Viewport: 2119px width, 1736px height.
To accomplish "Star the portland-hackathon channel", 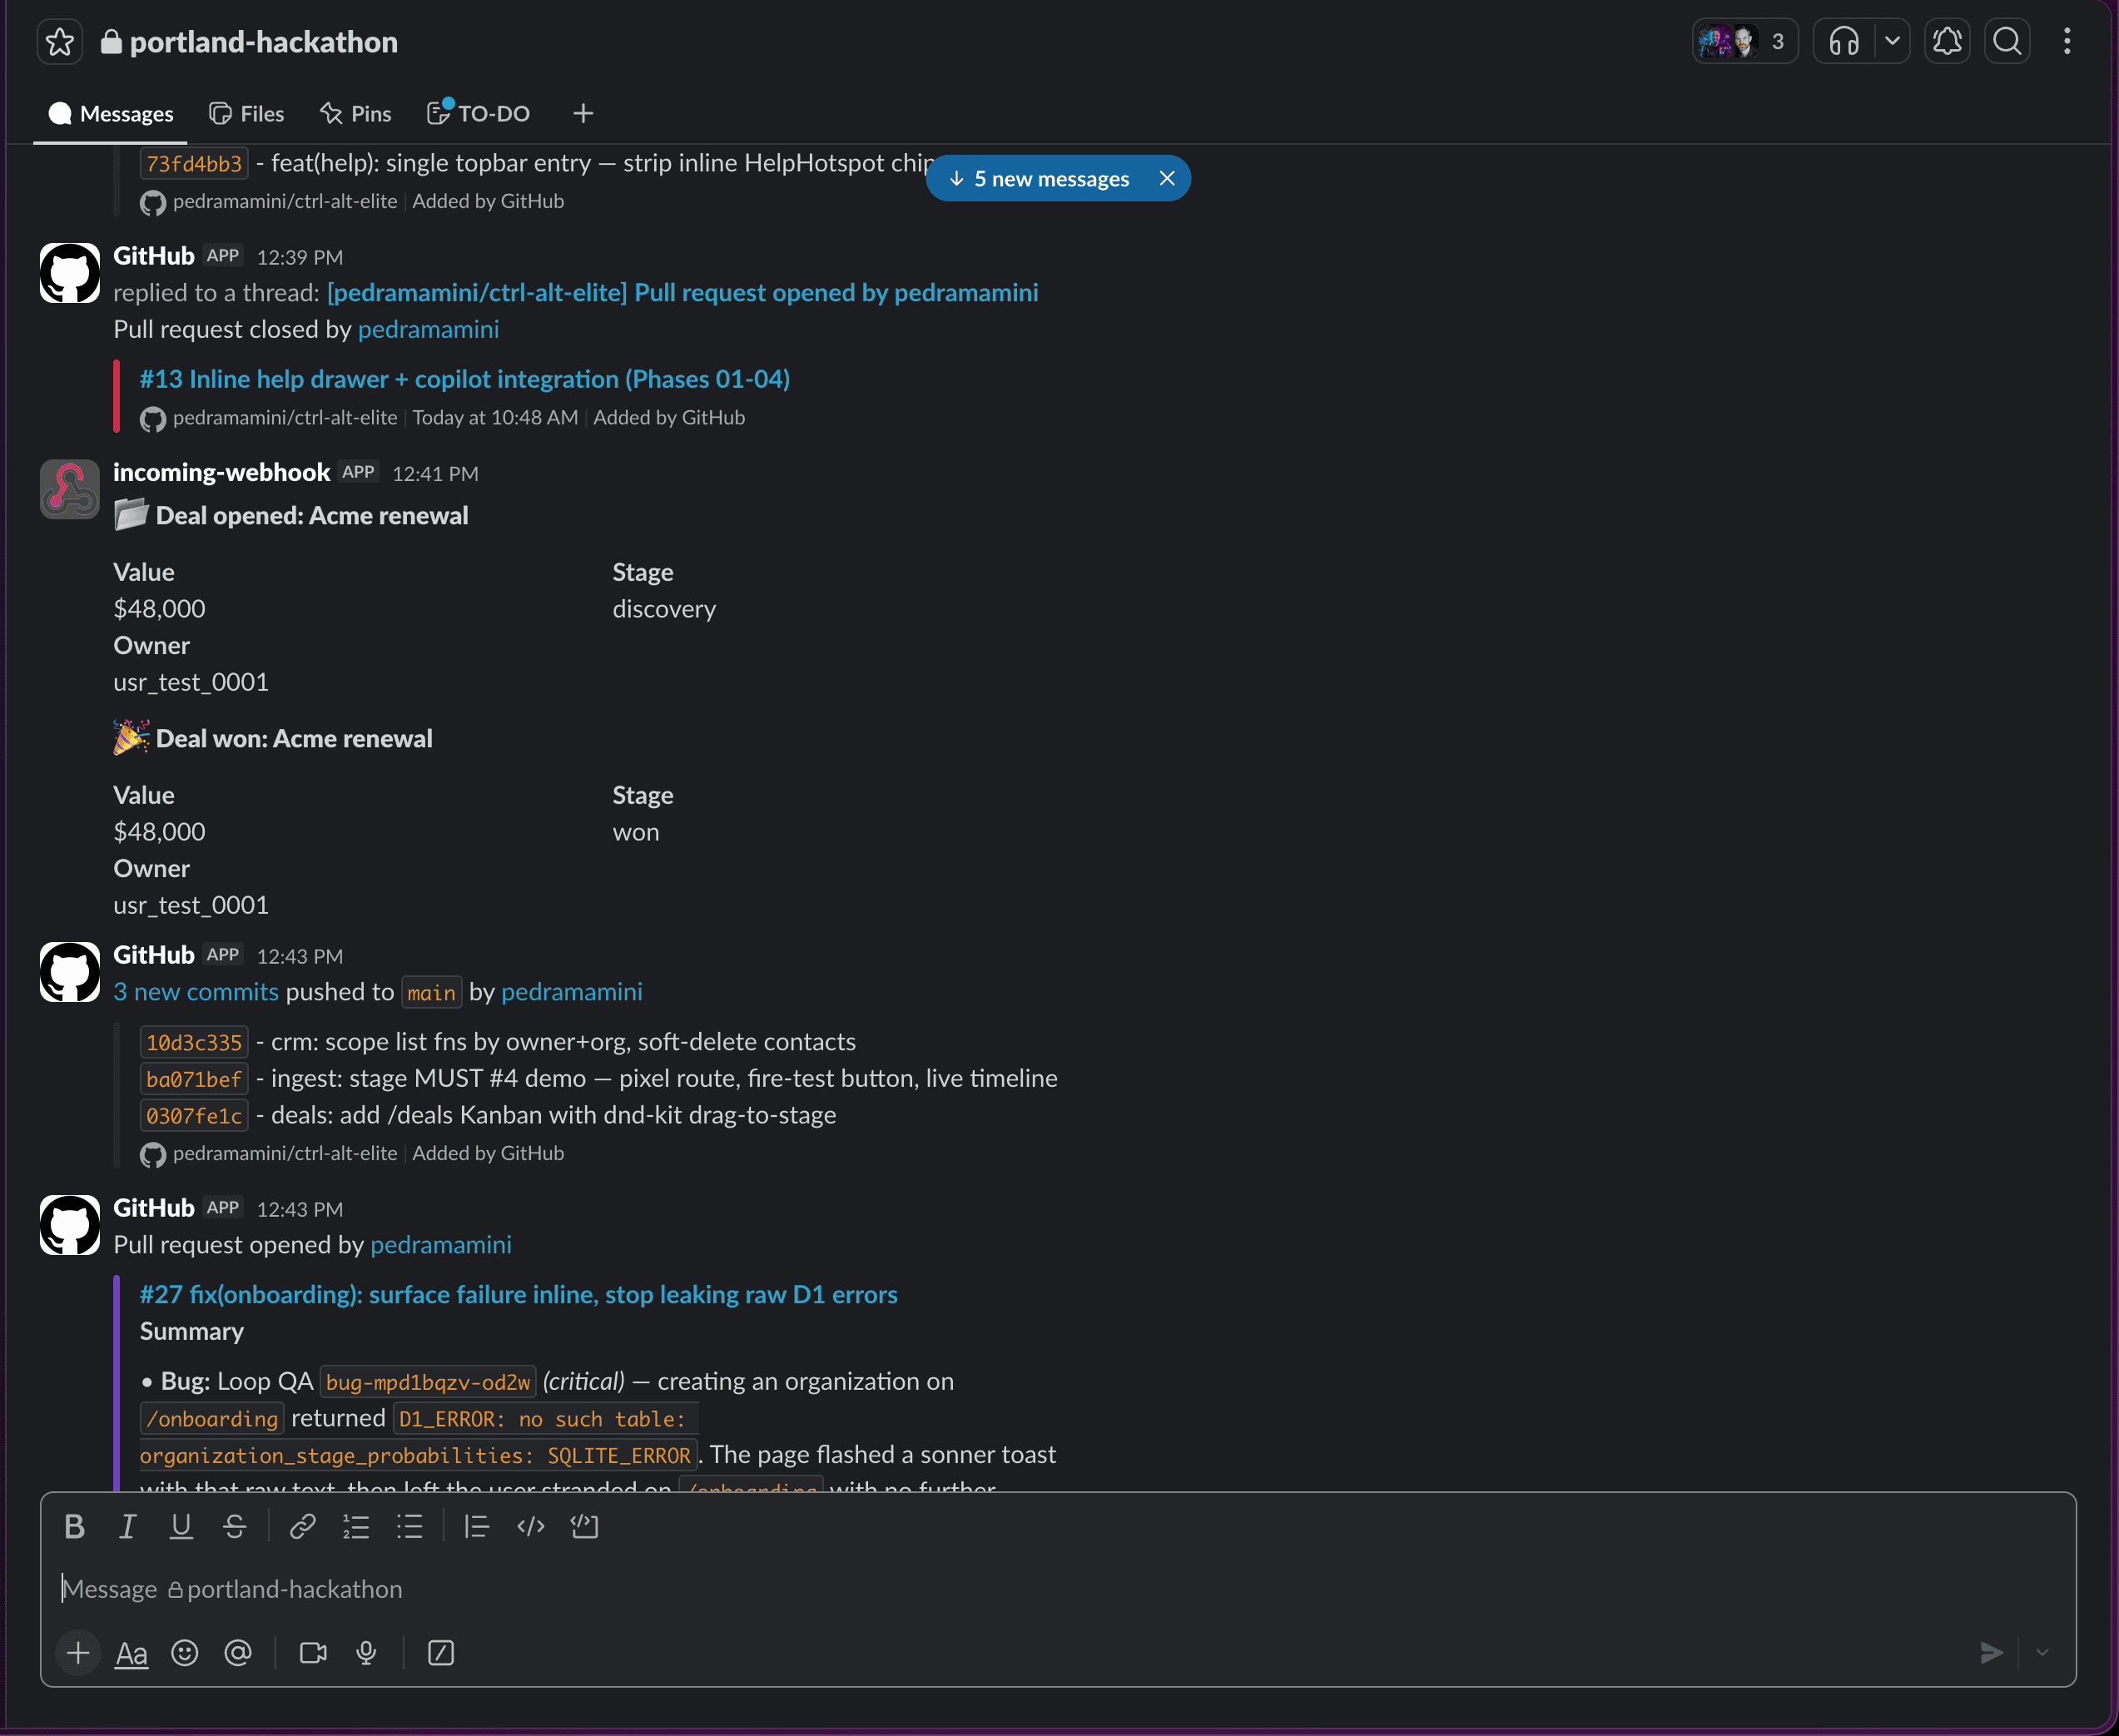I will pos(60,42).
